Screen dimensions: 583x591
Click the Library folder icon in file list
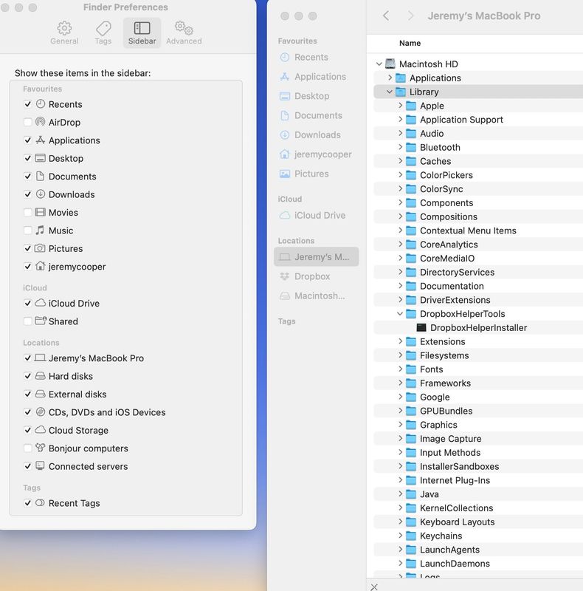[400, 92]
